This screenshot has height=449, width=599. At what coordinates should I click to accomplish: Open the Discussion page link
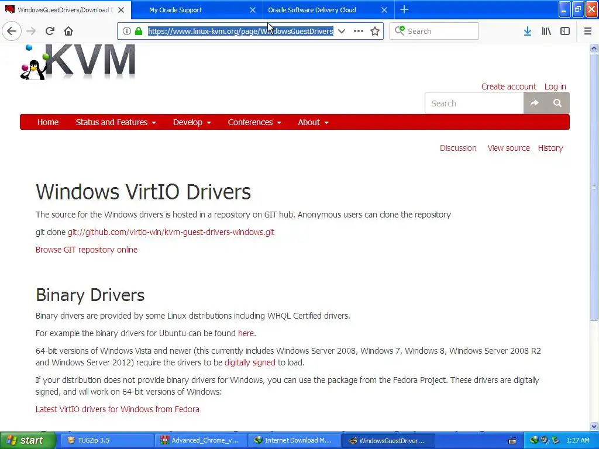coord(458,148)
